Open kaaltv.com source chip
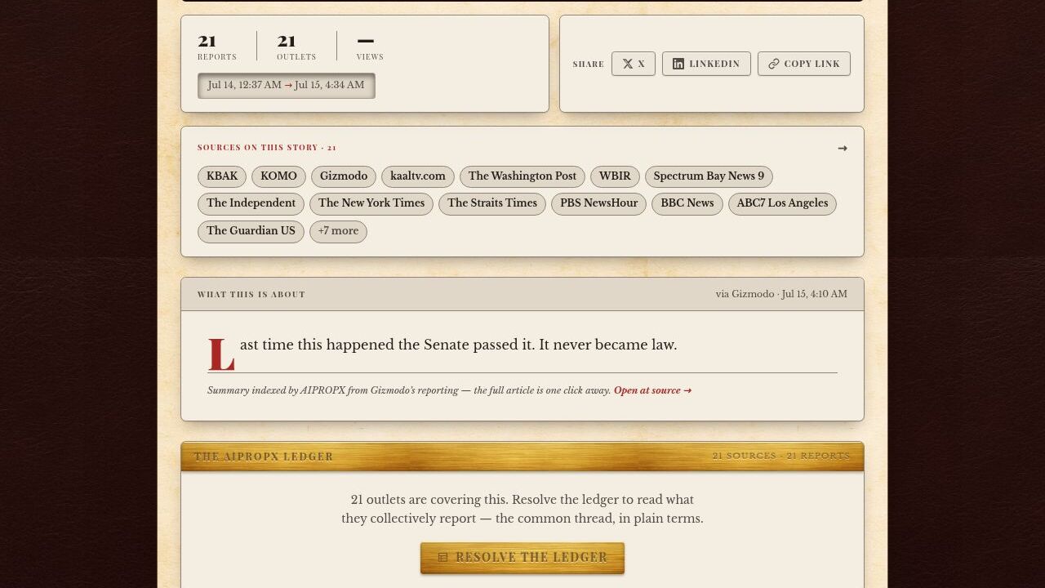Image resolution: width=1045 pixels, height=588 pixels. pyautogui.click(x=418, y=176)
